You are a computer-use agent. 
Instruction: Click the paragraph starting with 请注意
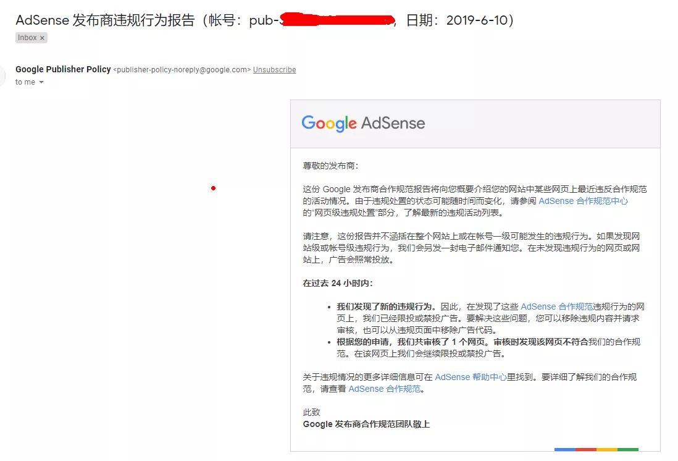pos(471,248)
